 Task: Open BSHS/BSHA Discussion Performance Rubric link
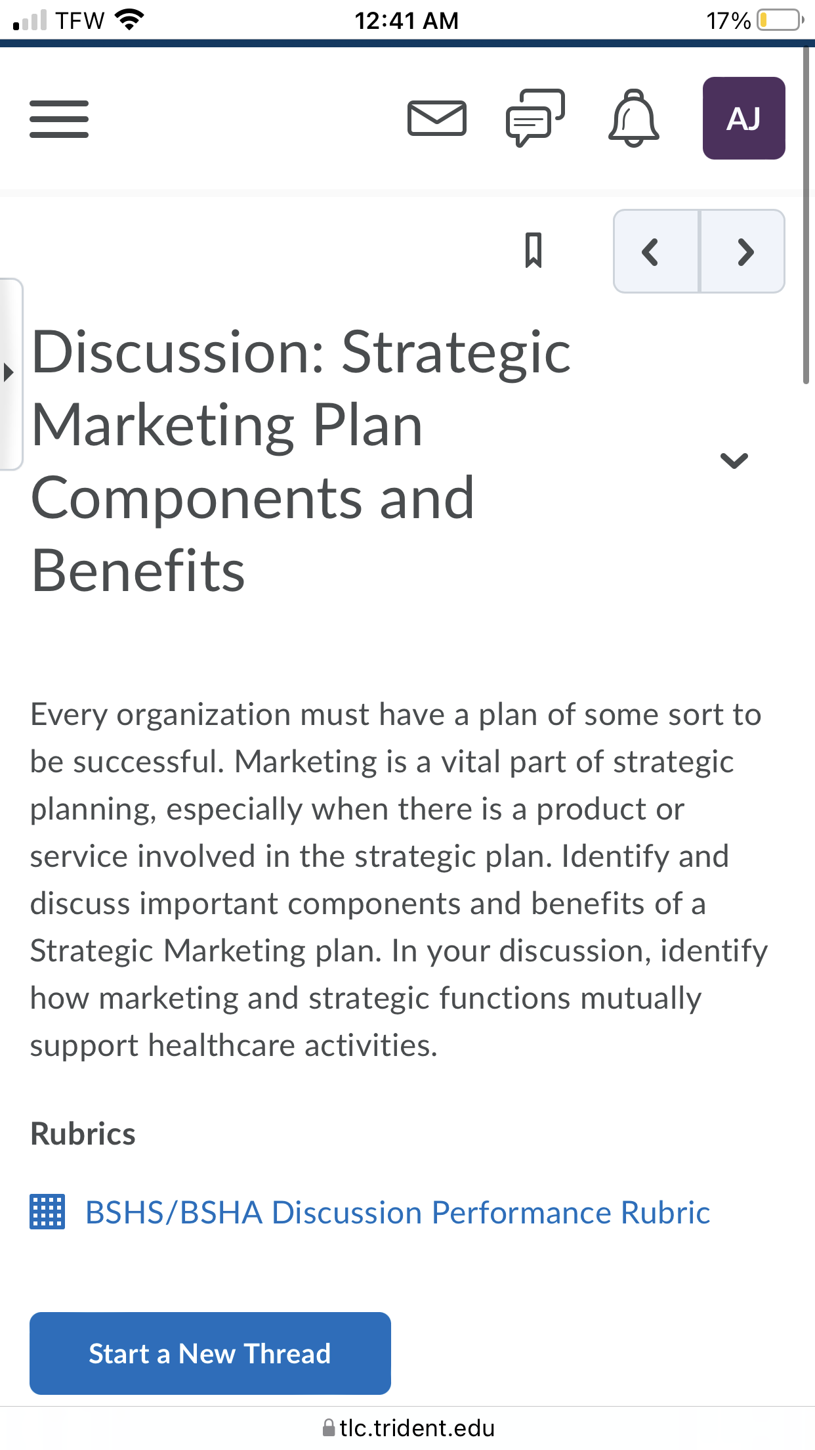pos(398,1212)
